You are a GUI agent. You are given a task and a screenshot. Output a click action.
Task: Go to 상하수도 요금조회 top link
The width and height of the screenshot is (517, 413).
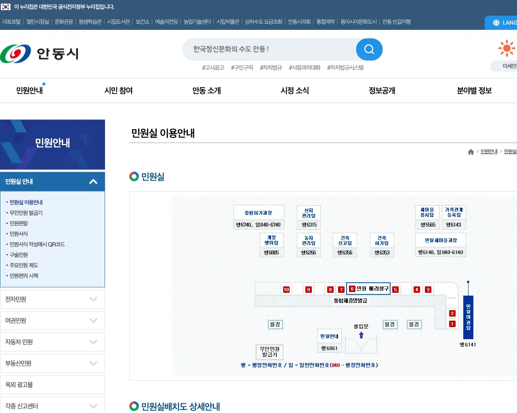click(264, 22)
